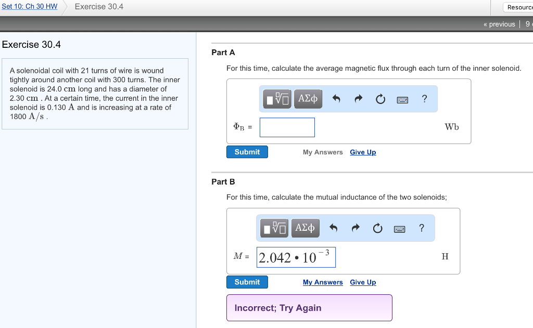
Task: Undo last entry in Part A answer box
Action: (x=336, y=99)
